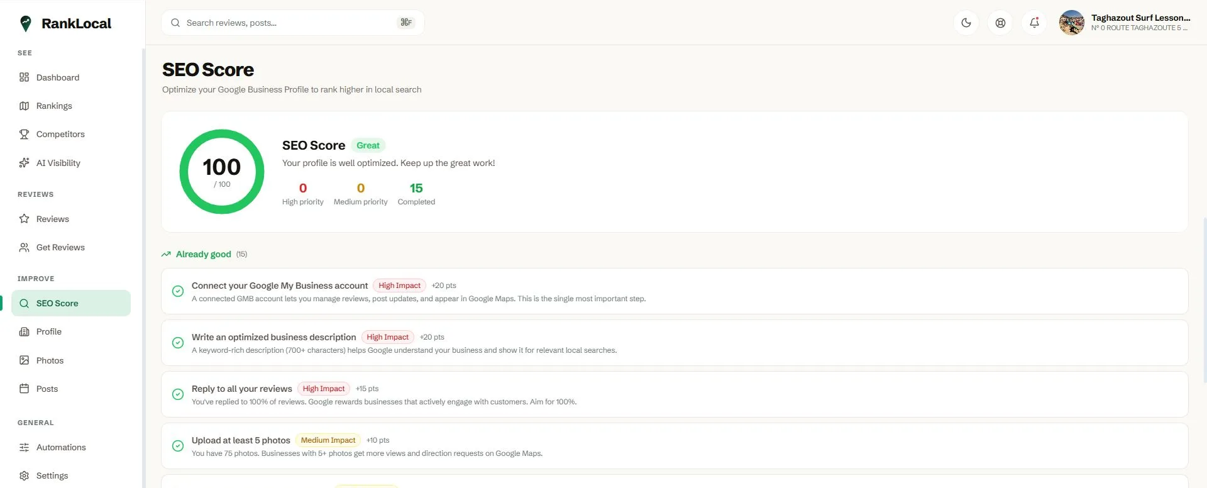
Task: Click the checkmark icon for Upload at least 5 photos
Action: pos(178,446)
